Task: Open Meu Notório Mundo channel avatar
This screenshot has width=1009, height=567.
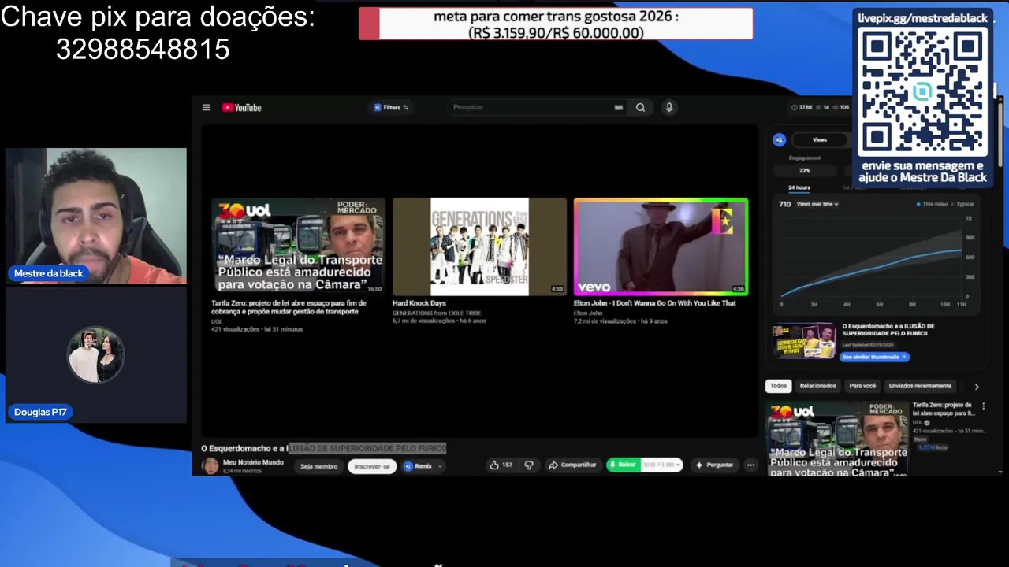Action: tap(210, 465)
